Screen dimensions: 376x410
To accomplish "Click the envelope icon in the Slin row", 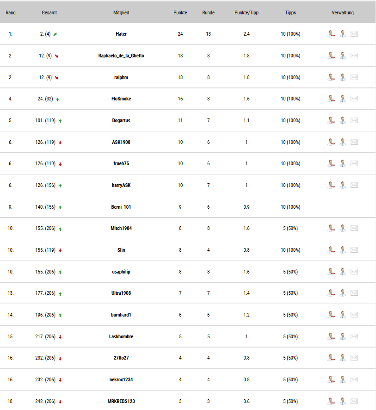I will 354,250.
